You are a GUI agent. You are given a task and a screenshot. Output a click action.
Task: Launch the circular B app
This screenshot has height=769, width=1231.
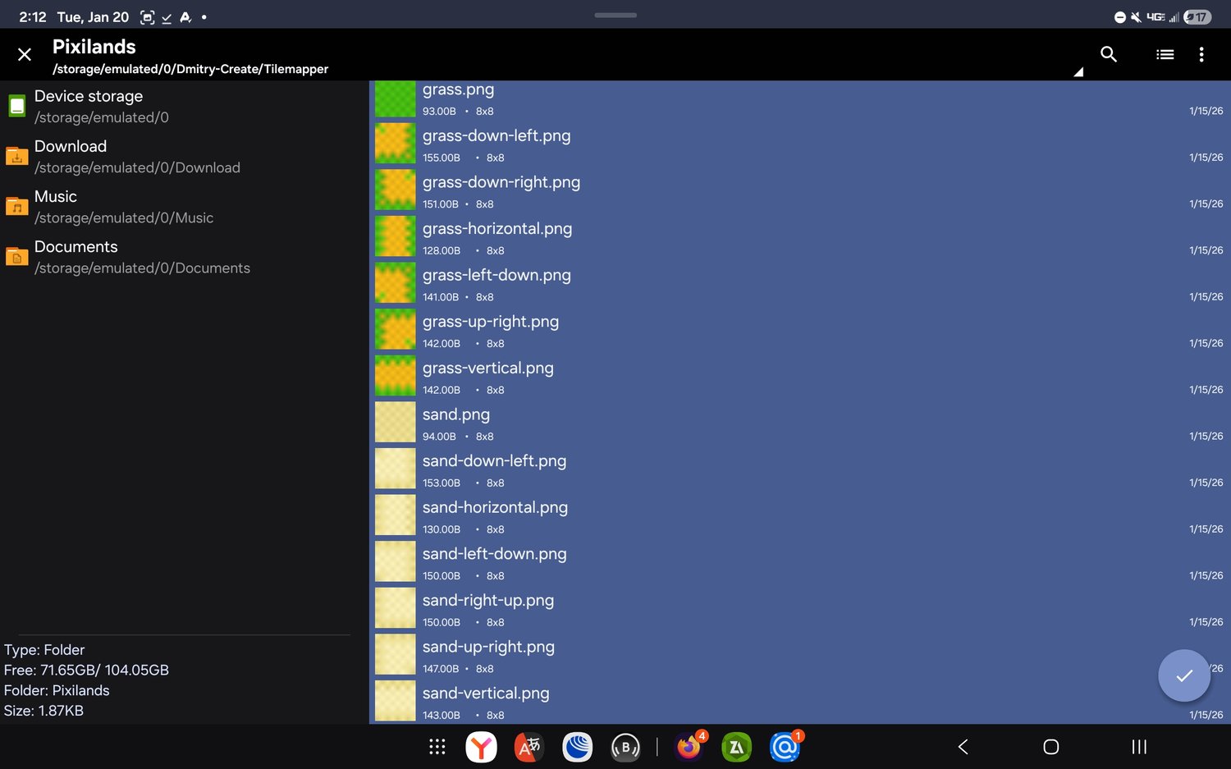tap(625, 747)
